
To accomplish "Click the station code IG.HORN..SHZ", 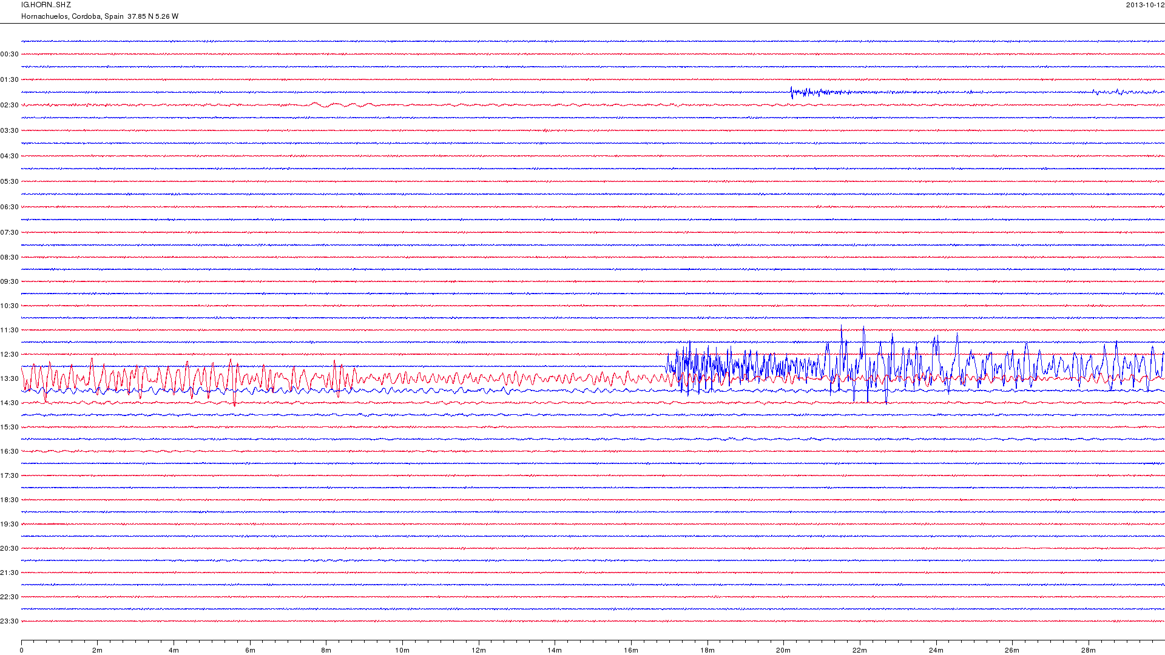I will [46, 5].
